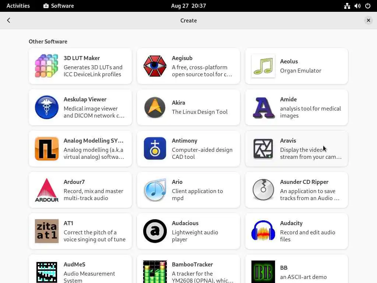This screenshot has height=283, width=377.
Task: Click the Aravis camera aperture icon
Action: click(x=263, y=149)
